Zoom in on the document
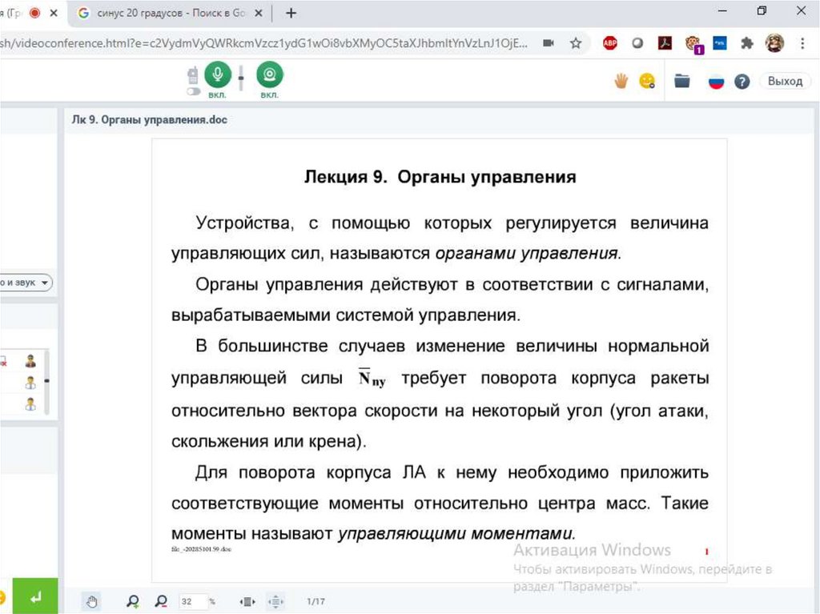Image resolution: width=820 pixels, height=614 pixels. point(132,601)
